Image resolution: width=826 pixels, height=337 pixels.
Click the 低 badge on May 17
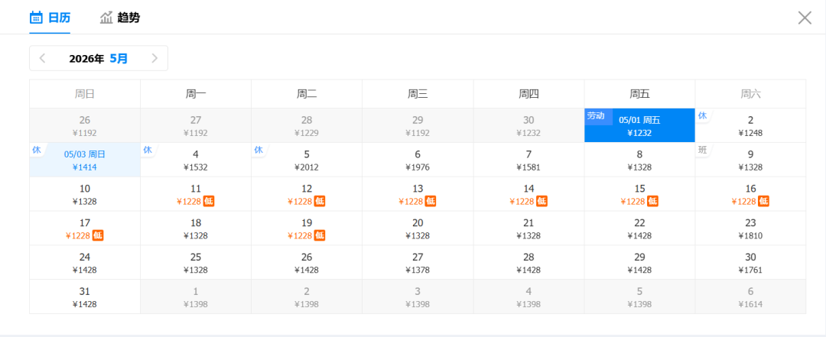[98, 235]
